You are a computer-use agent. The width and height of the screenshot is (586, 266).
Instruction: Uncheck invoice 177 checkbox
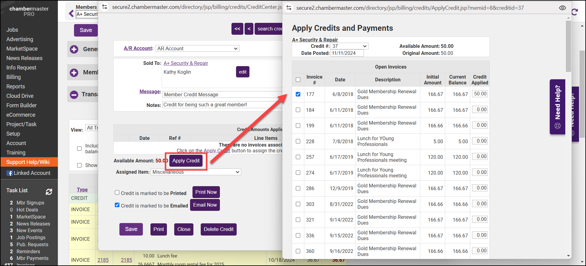pyautogui.click(x=298, y=94)
